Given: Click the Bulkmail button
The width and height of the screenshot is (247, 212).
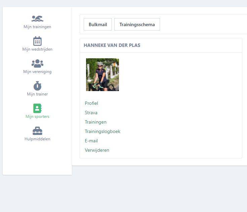Looking at the screenshot, I should pos(98,24).
